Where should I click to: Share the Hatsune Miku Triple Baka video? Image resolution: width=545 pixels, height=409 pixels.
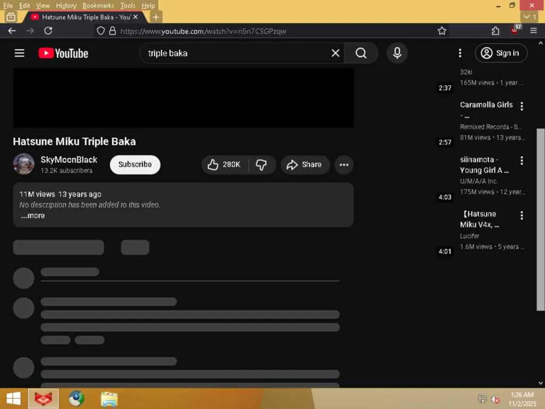(x=304, y=165)
